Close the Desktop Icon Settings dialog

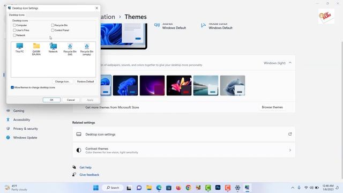[96, 8]
